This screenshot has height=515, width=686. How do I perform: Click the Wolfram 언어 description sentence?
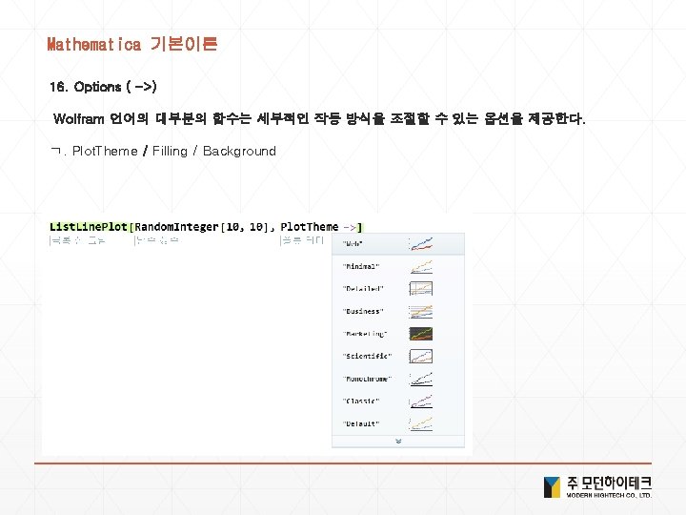[x=319, y=118]
